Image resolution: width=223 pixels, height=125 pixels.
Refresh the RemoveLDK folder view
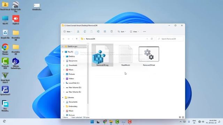point(152,39)
